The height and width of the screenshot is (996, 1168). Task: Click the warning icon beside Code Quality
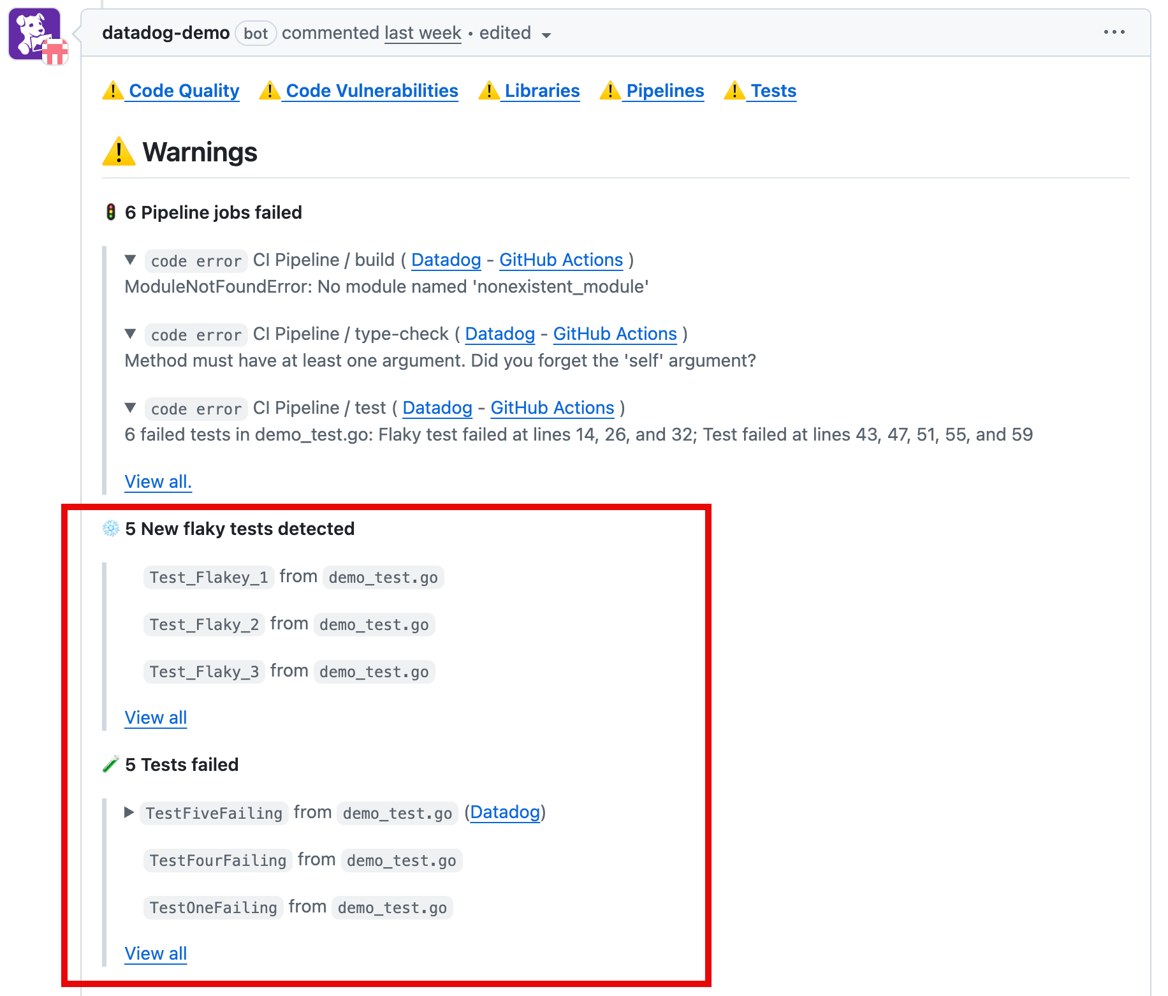coord(113,91)
